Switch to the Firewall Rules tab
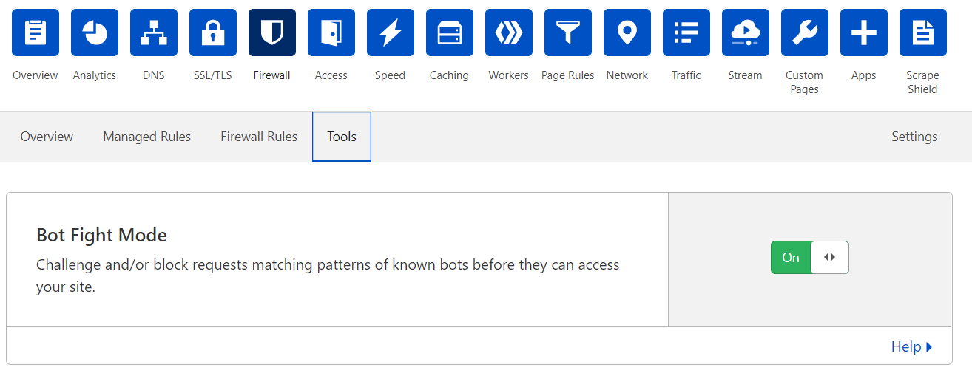 [259, 137]
